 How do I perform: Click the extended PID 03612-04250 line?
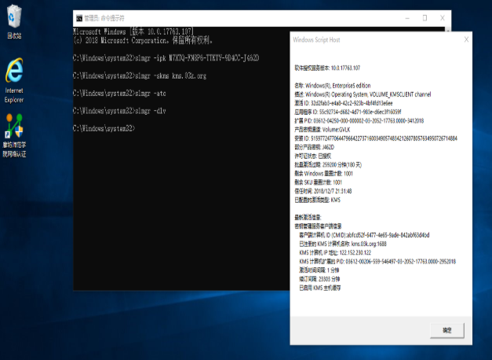point(359,121)
